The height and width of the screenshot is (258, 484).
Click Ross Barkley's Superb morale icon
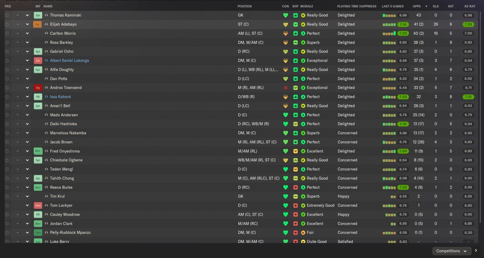pyautogui.click(x=303, y=42)
